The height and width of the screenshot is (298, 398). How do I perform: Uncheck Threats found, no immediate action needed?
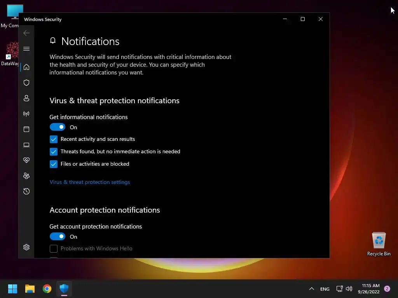tap(54, 152)
